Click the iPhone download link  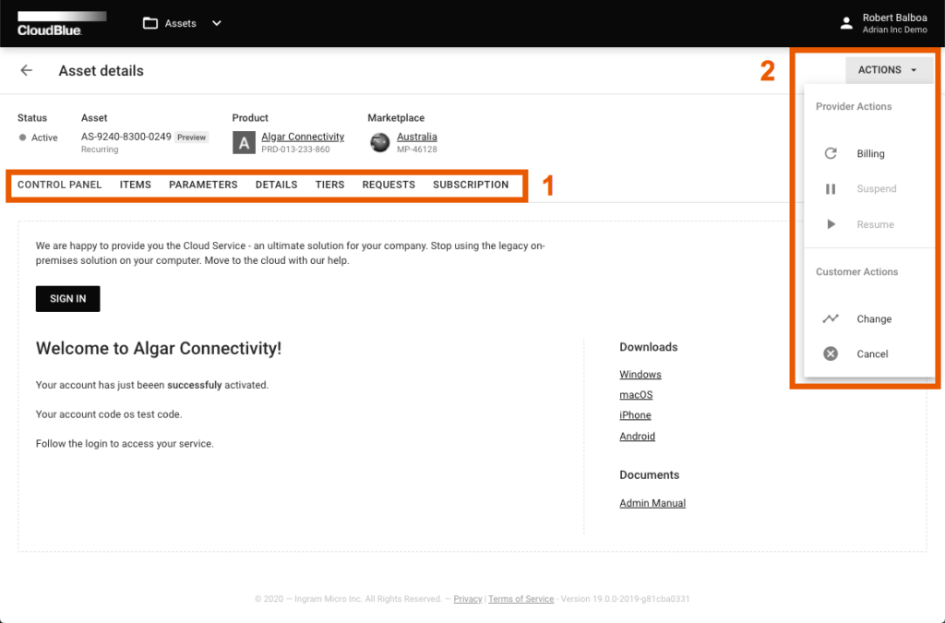pos(635,415)
